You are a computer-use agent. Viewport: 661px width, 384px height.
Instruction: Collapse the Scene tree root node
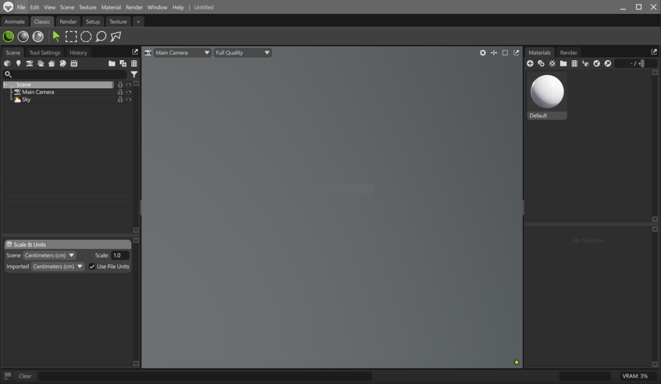[x=5, y=85]
